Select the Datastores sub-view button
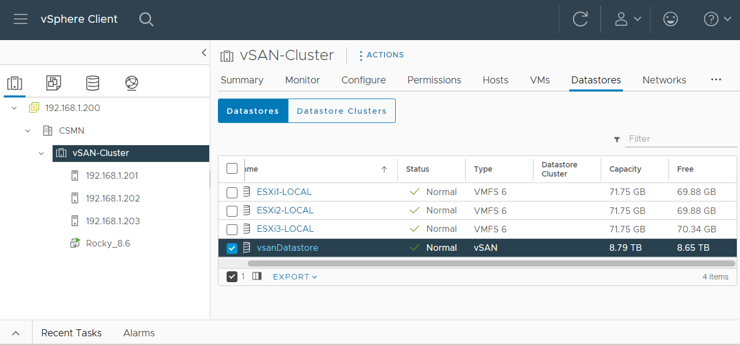The height and width of the screenshot is (345, 740). (253, 111)
